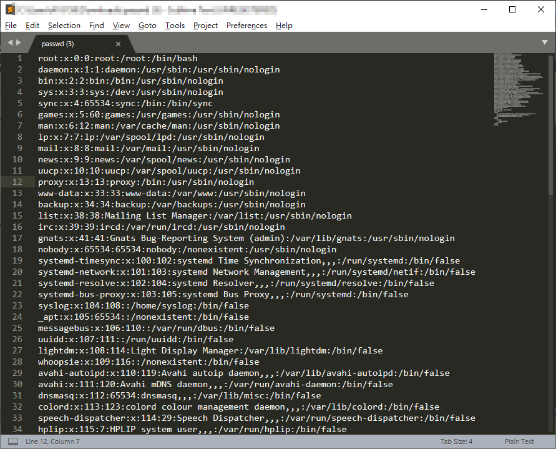This screenshot has height=449, width=556.
Task: Open the tab list dropdown arrow
Action: pyautogui.click(x=545, y=42)
